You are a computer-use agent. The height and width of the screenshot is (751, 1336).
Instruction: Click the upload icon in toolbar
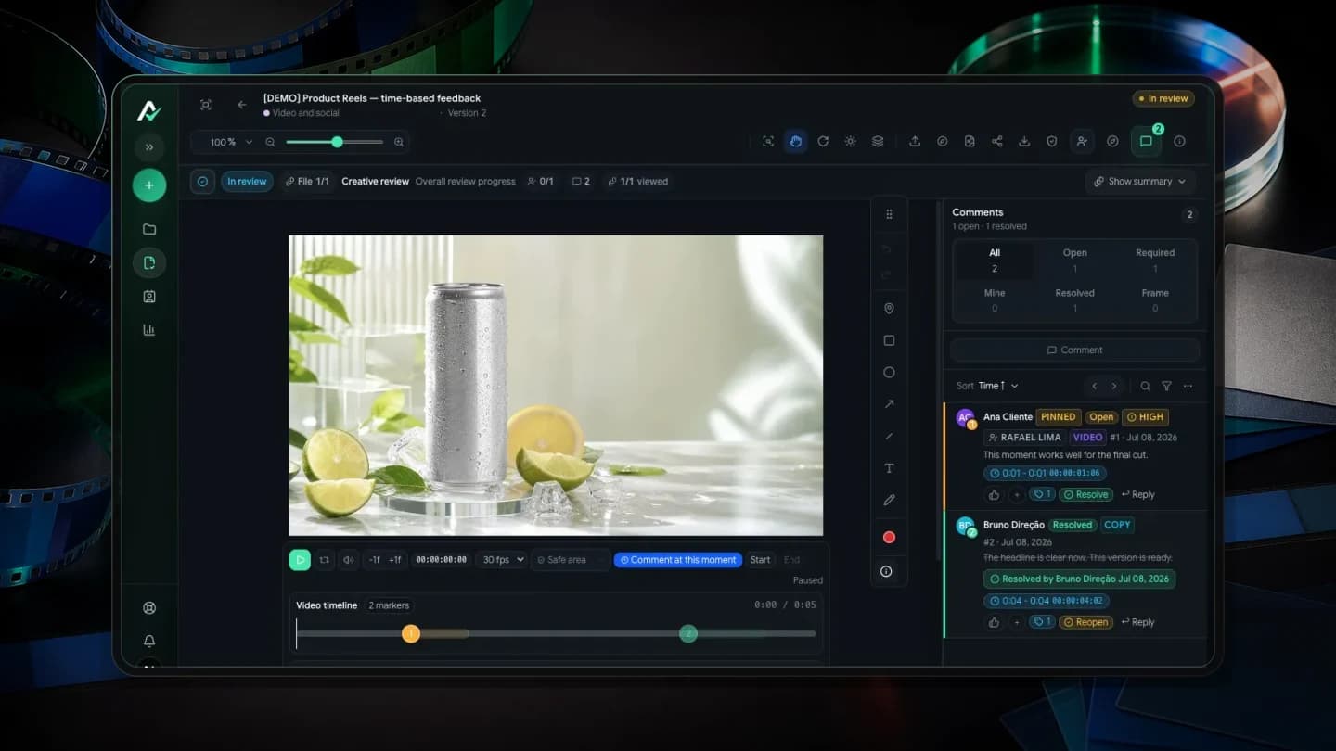915,142
